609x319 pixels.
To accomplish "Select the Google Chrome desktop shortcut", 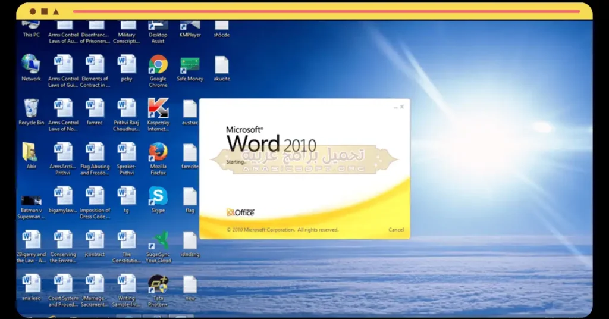I will pyautogui.click(x=158, y=64).
